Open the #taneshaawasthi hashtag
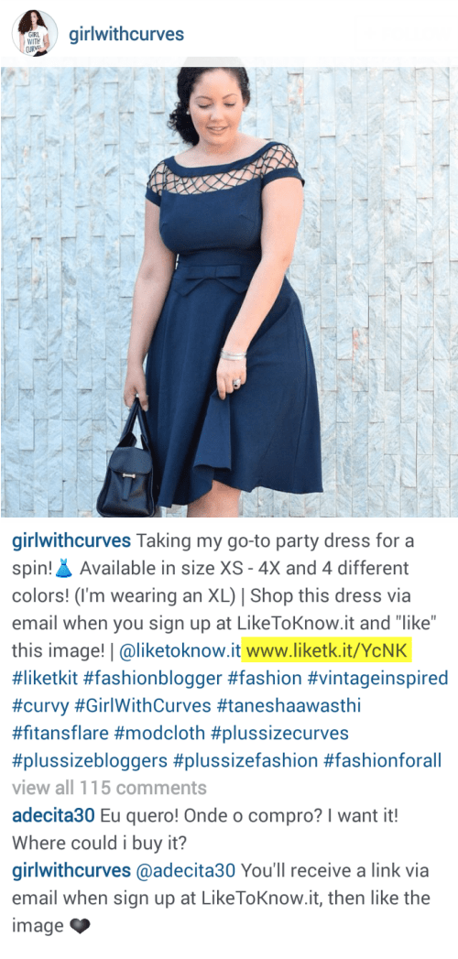458x959 pixels. coord(289,706)
